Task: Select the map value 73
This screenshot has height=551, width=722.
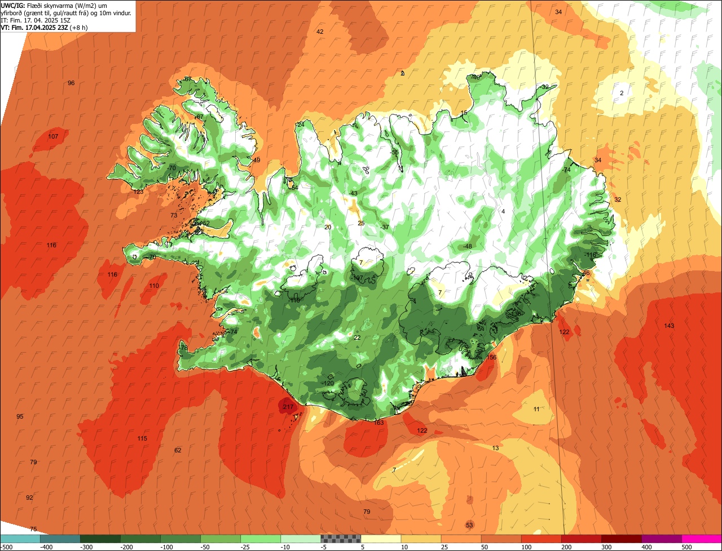Action: coord(174,215)
